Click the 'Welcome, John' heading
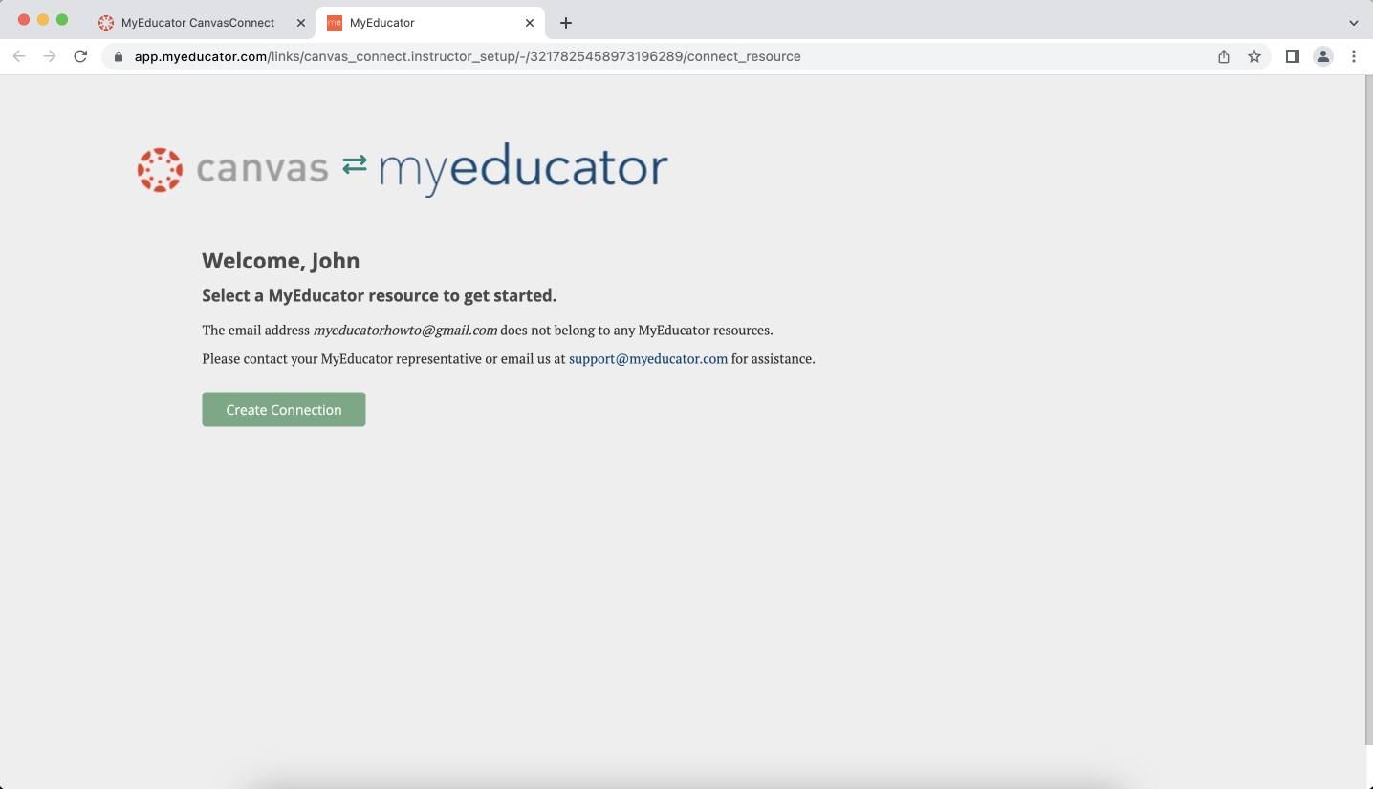 point(281,261)
